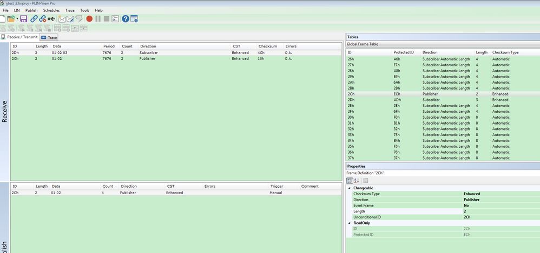The image size is (540, 253).
Task: Select the 2Ch row in the publish list
Action: point(176,193)
